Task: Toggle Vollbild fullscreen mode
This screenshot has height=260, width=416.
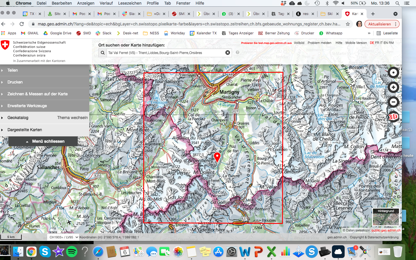Action: click(x=299, y=43)
